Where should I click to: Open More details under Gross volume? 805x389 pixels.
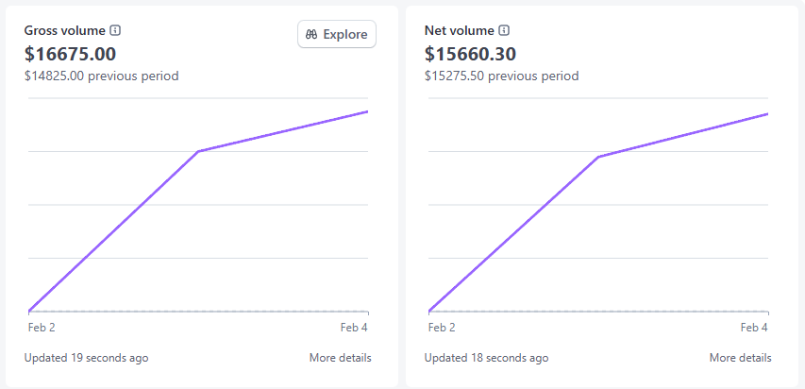(340, 358)
